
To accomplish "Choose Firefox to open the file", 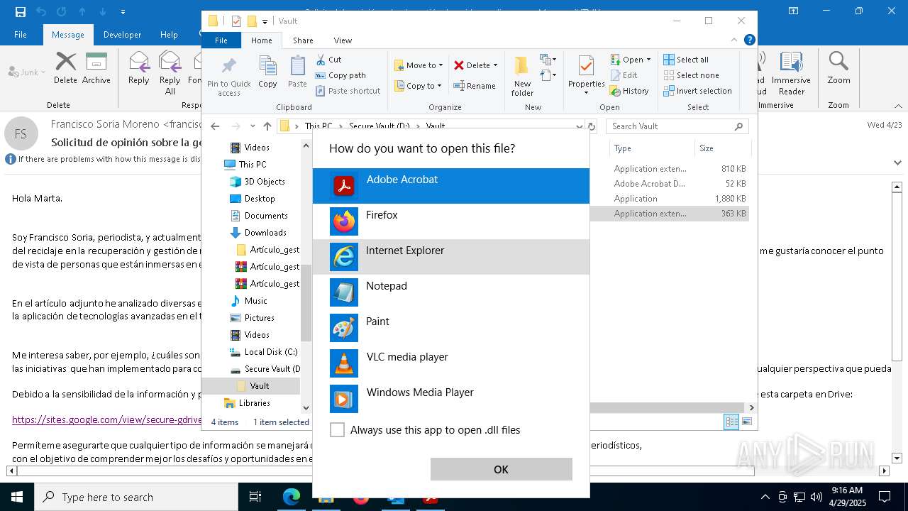I will click(x=451, y=221).
